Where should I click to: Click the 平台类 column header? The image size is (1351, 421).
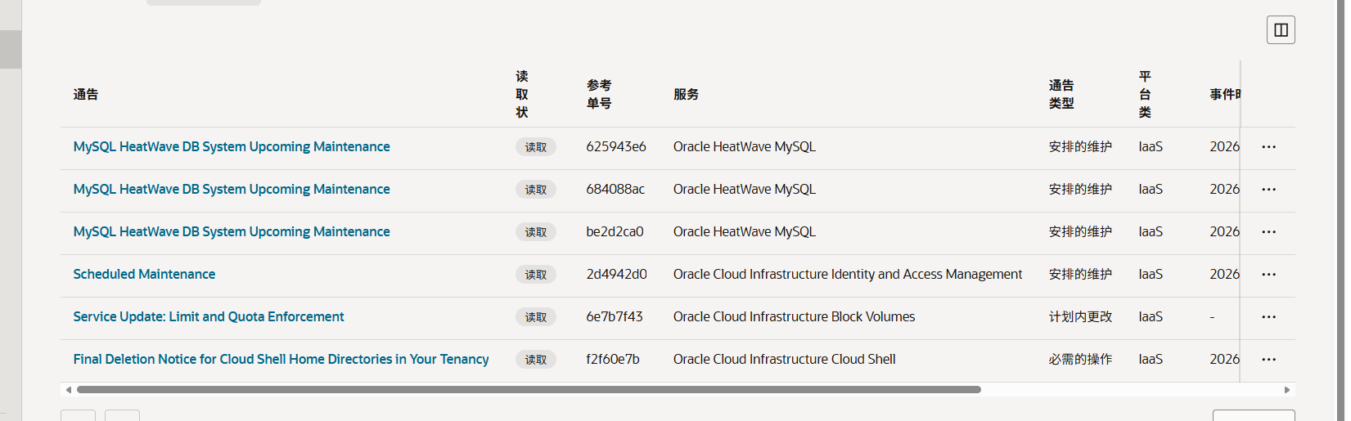[1145, 95]
